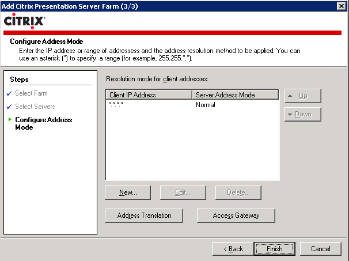Screen dimensions: 349x261
Task: Click the Resolution mode for client addresses label
Action: (157, 79)
